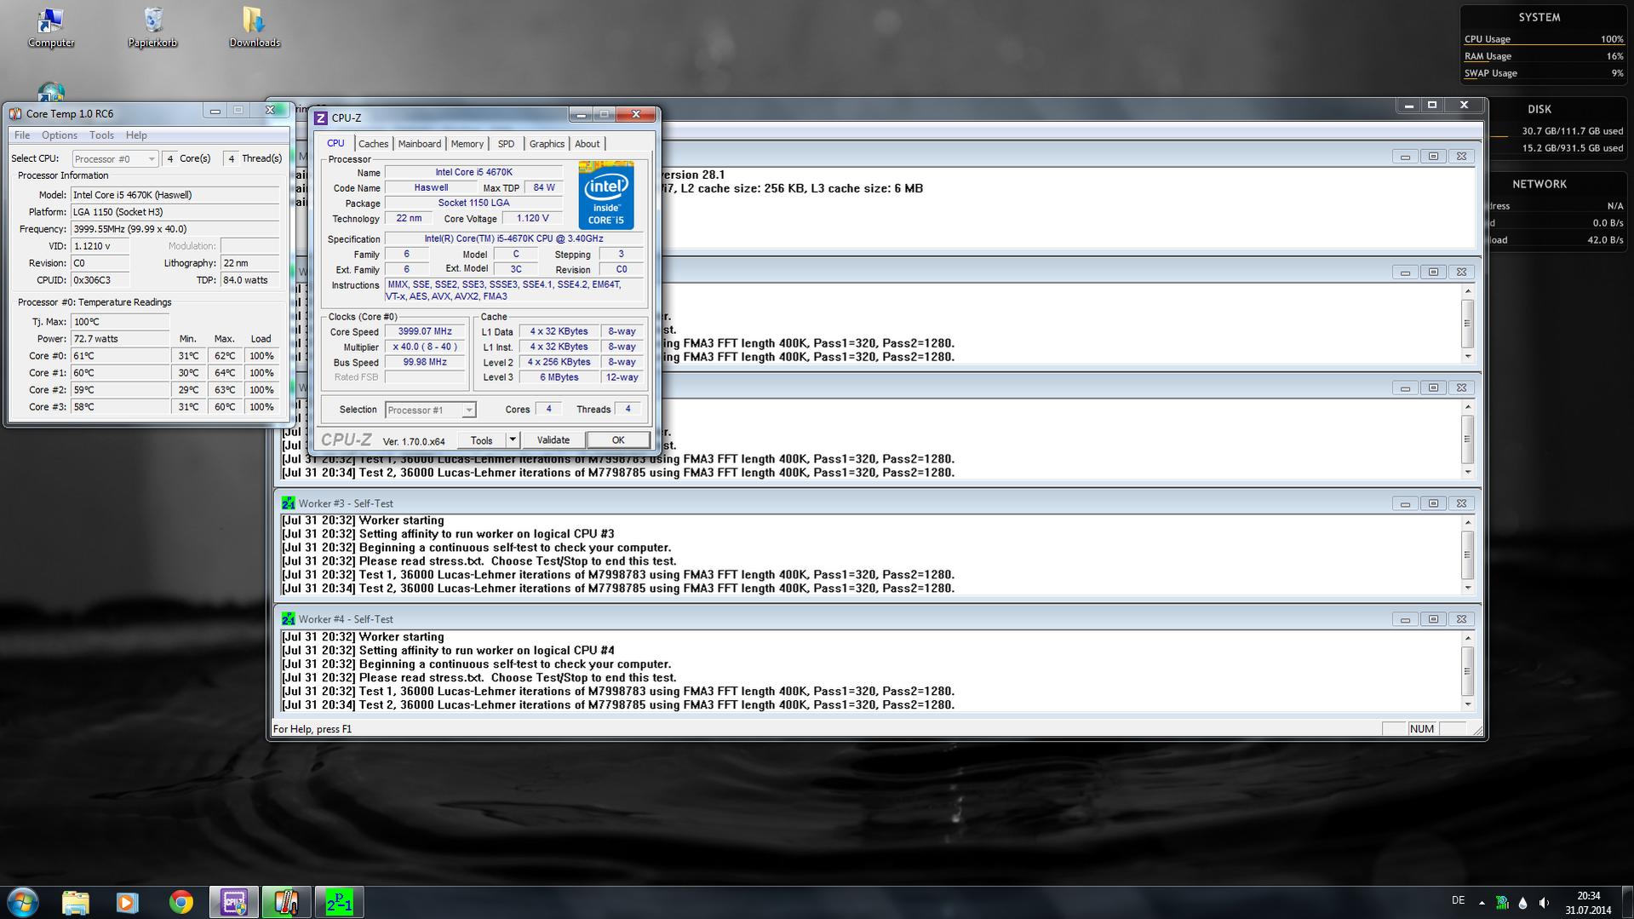The width and height of the screenshot is (1634, 919).
Task: Open the Help menu in Core Temp
Action: pos(136,135)
